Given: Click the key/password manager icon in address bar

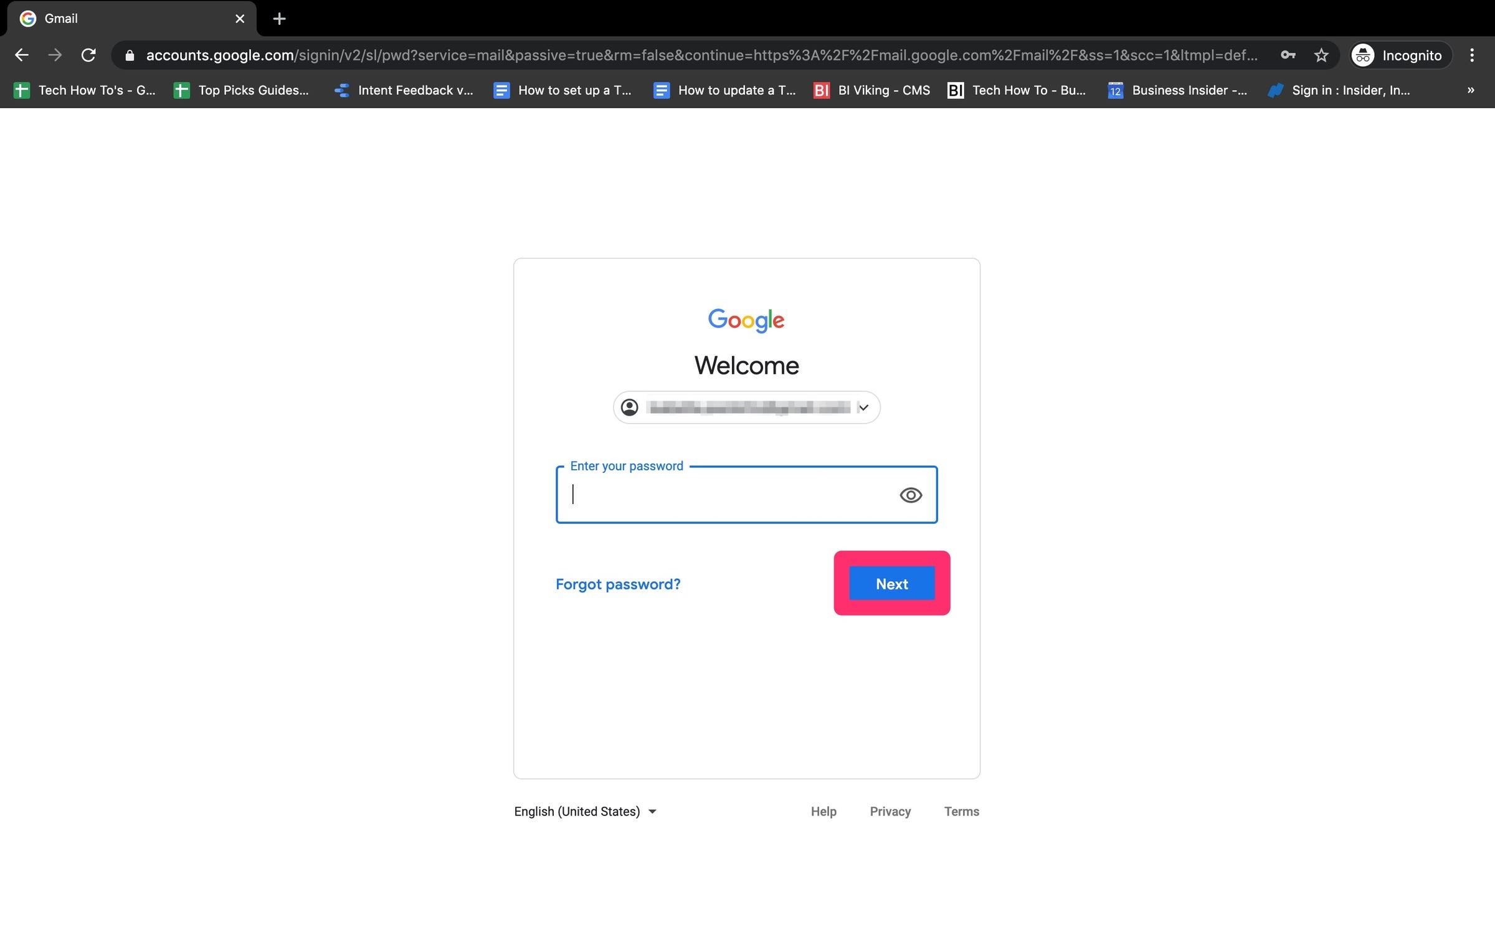Looking at the screenshot, I should tap(1288, 55).
